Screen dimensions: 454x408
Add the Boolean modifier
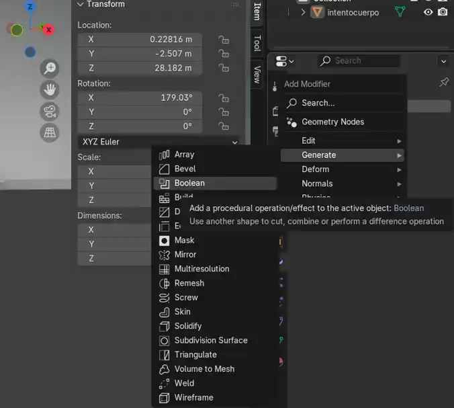[215, 183]
